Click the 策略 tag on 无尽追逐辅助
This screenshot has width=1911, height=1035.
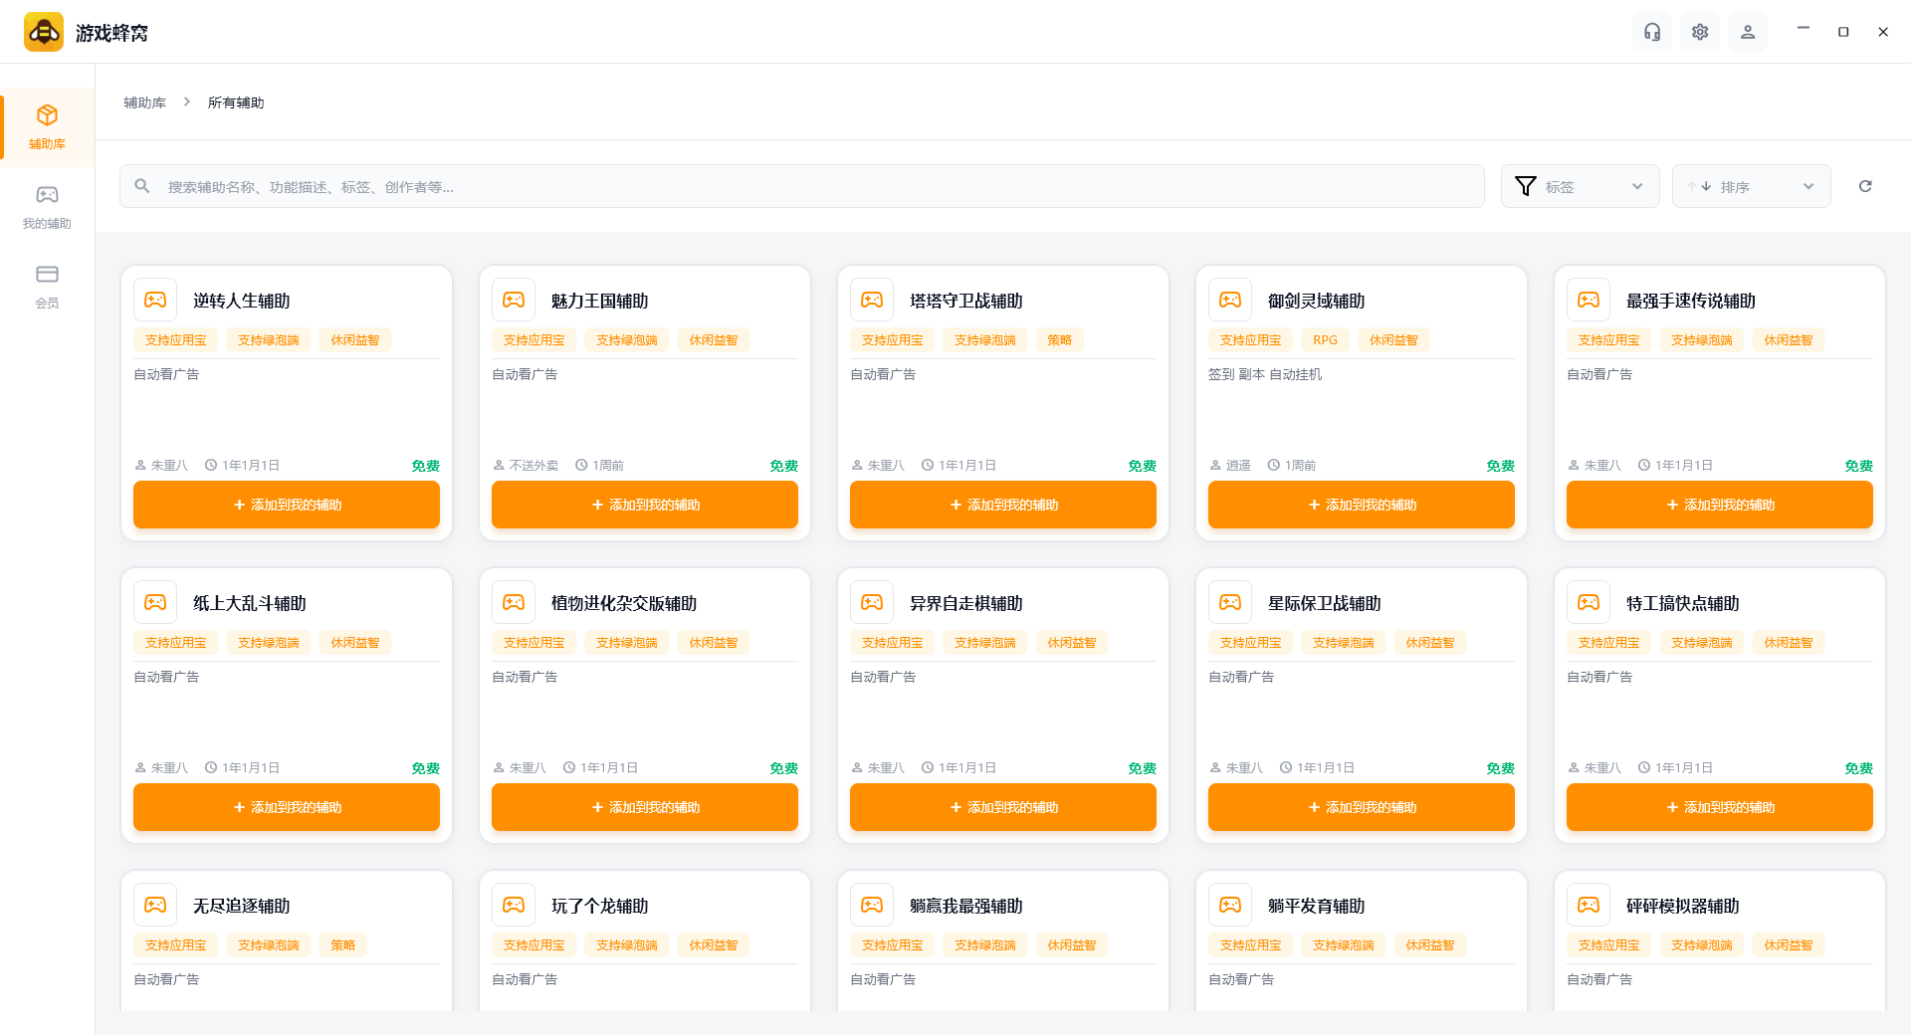point(342,945)
